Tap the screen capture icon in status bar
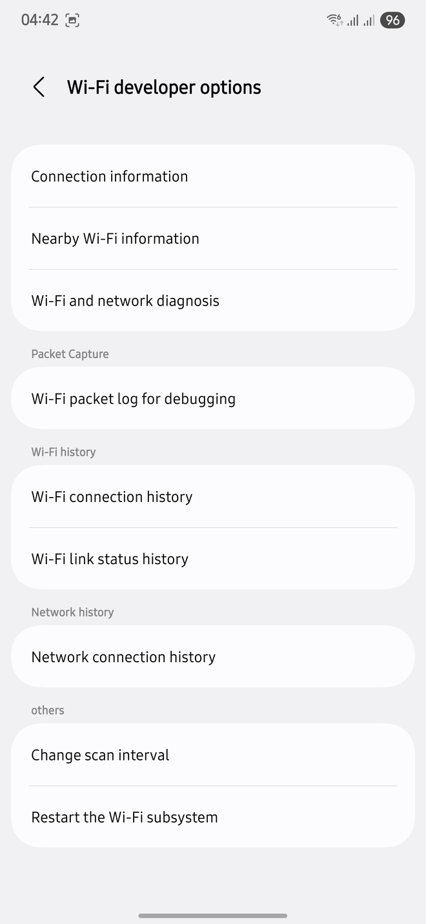This screenshot has width=426, height=924. pyautogui.click(x=72, y=20)
